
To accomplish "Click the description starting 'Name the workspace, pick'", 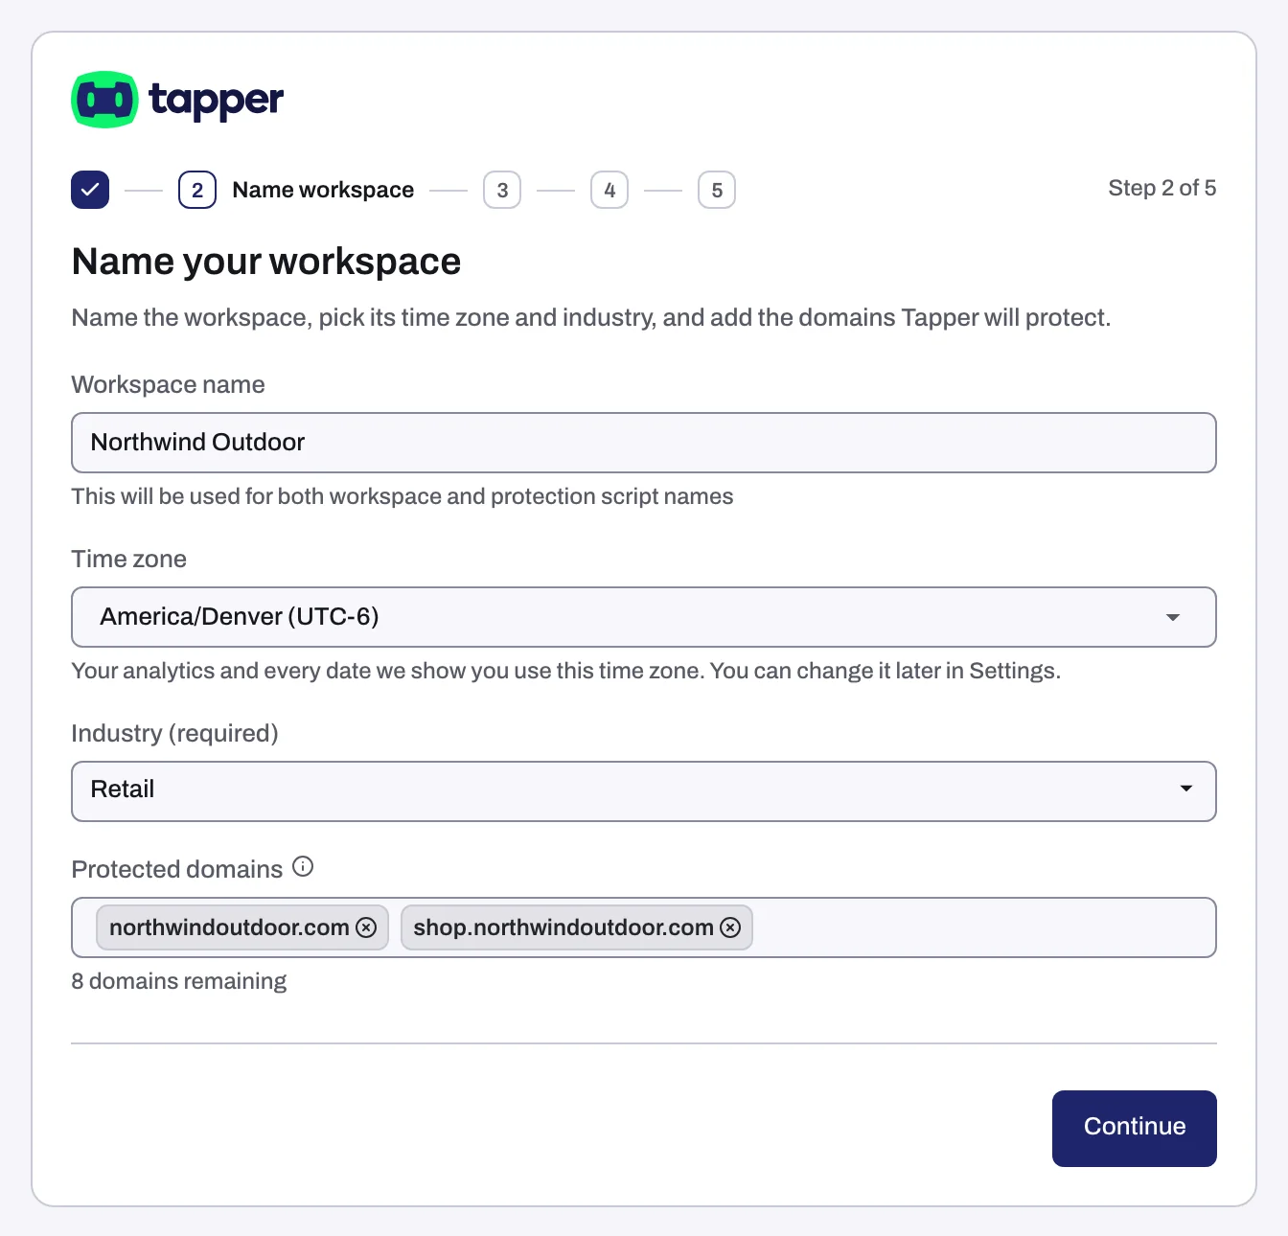I will coord(591,318).
